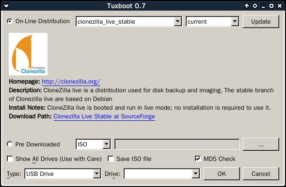The image size is (286, 187).
Task: Enable Show All Drives checkbox
Action: tap(10, 158)
